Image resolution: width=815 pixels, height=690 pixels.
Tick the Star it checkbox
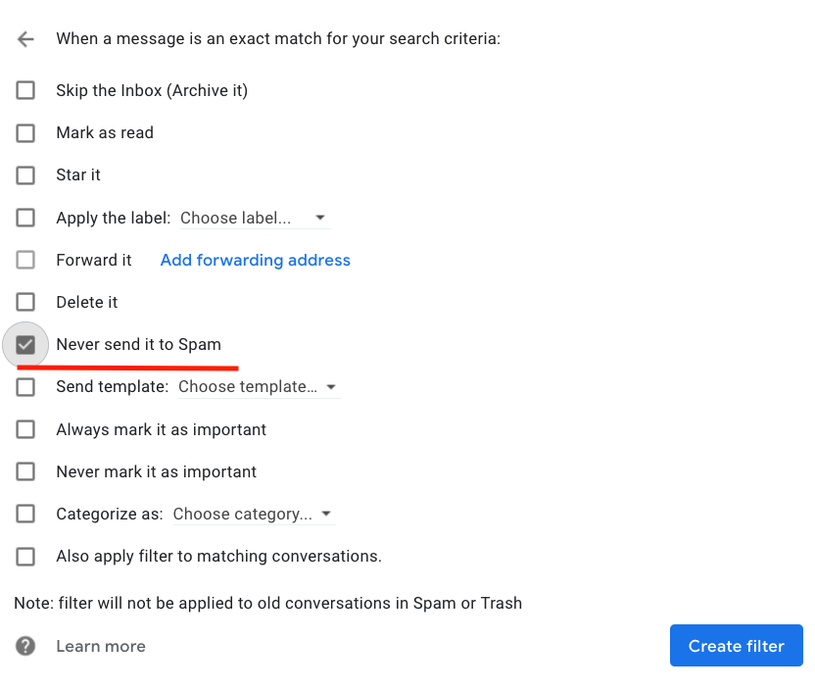[x=25, y=175]
